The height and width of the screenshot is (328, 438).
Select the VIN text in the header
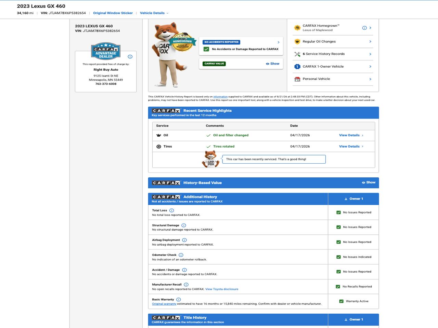point(63,13)
